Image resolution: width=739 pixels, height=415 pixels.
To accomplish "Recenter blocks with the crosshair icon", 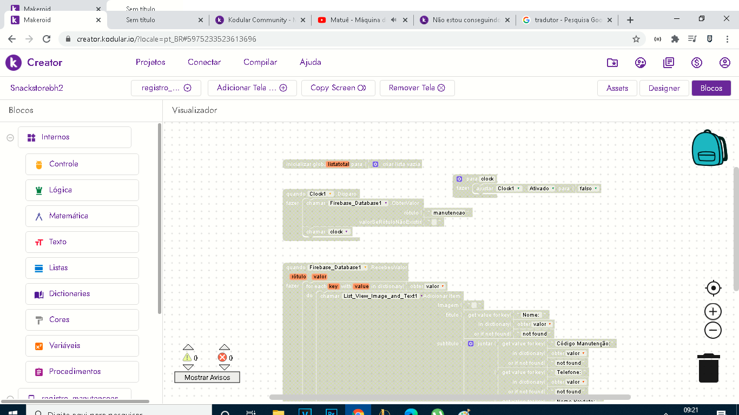I will point(712,288).
